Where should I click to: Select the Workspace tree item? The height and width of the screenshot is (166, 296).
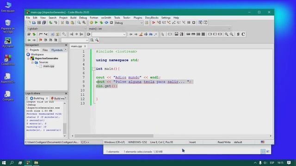pos(37,54)
